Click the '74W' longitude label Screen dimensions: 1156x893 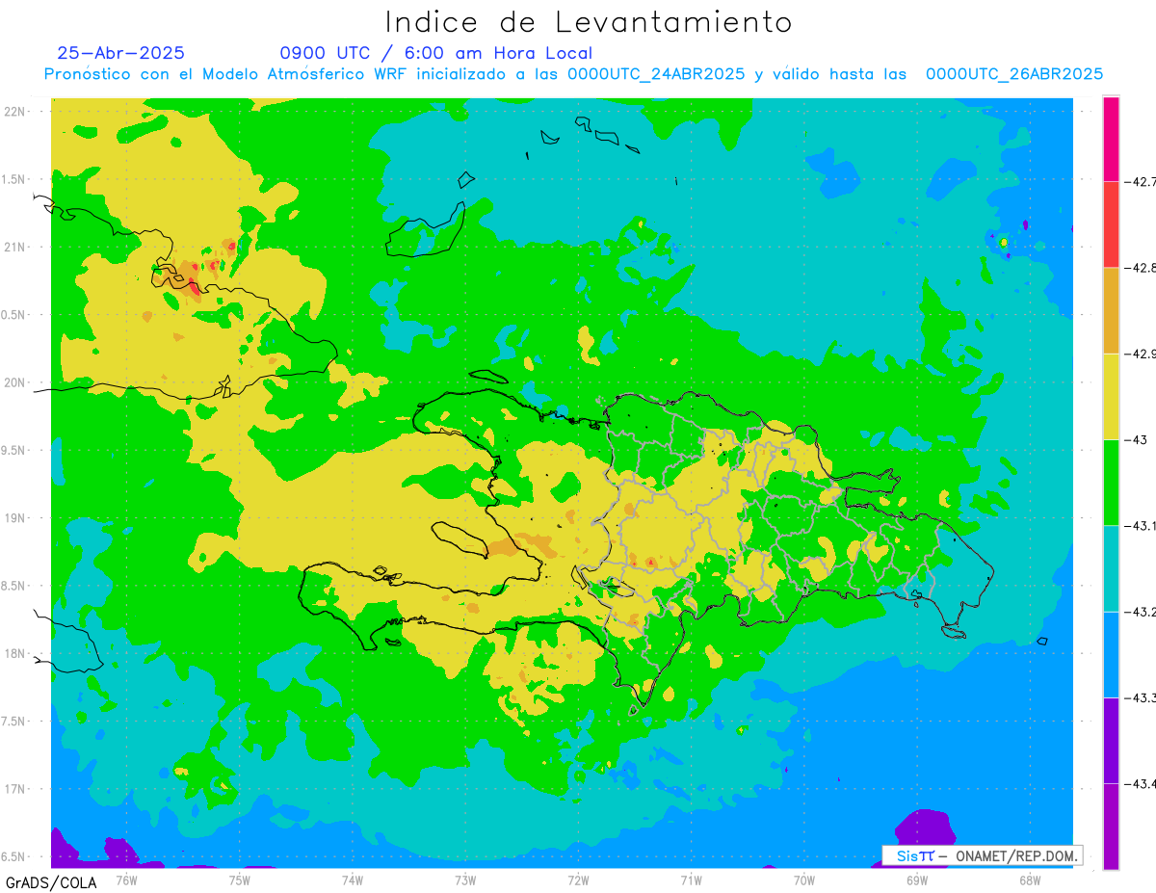[353, 879]
